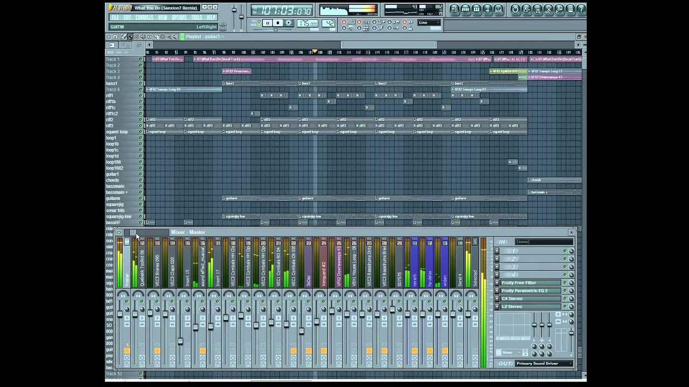
Task: Click the main volume slider at top
Action: pyautogui.click(x=234, y=9)
